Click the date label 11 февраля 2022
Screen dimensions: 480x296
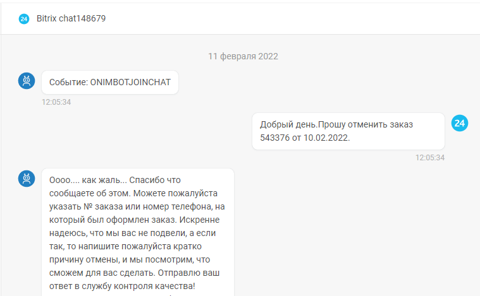[x=243, y=57]
